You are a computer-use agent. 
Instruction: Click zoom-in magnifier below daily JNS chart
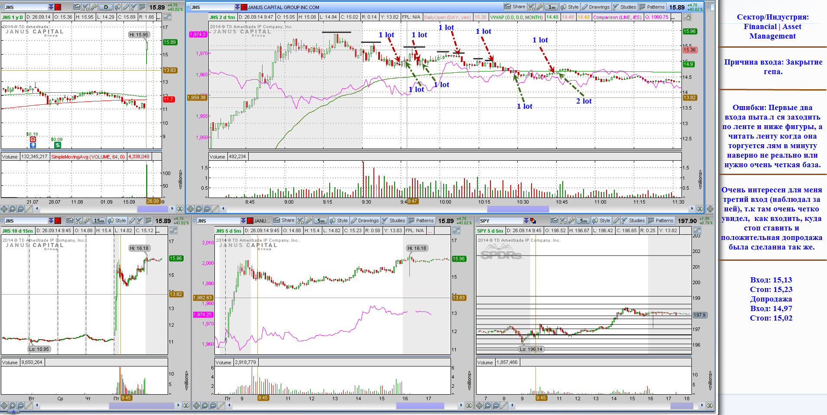pos(12,209)
